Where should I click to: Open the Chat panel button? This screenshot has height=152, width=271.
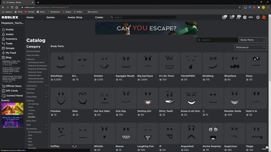click(x=264, y=149)
